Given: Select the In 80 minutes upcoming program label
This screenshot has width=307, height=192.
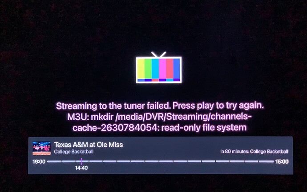Looking at the screenshot, I should pyautogui.click(x=254, y=151).
